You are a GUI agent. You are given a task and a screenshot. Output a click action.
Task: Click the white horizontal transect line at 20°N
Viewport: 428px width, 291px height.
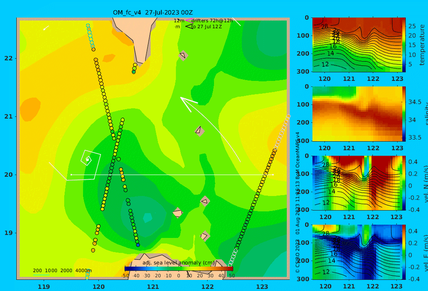[x=172, y=175]
